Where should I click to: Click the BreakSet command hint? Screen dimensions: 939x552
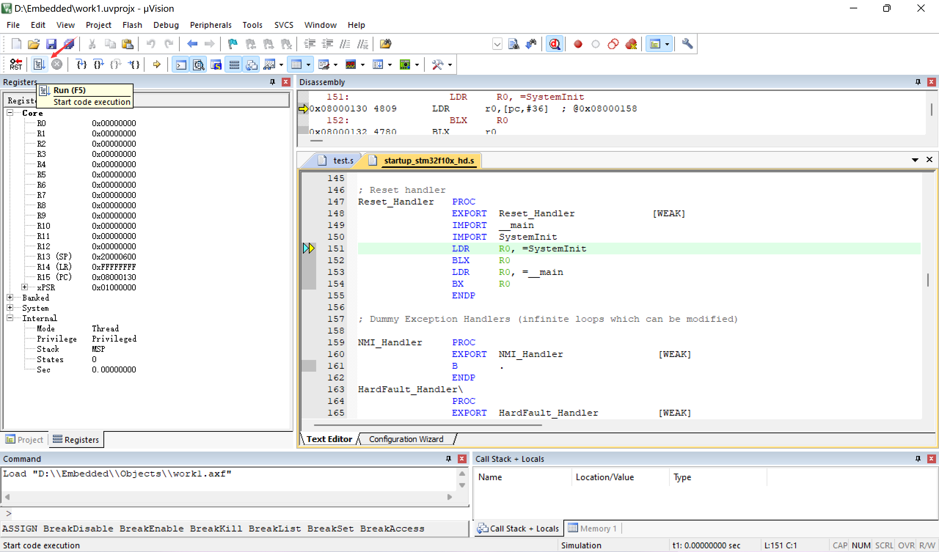click(x=330, y=528)
